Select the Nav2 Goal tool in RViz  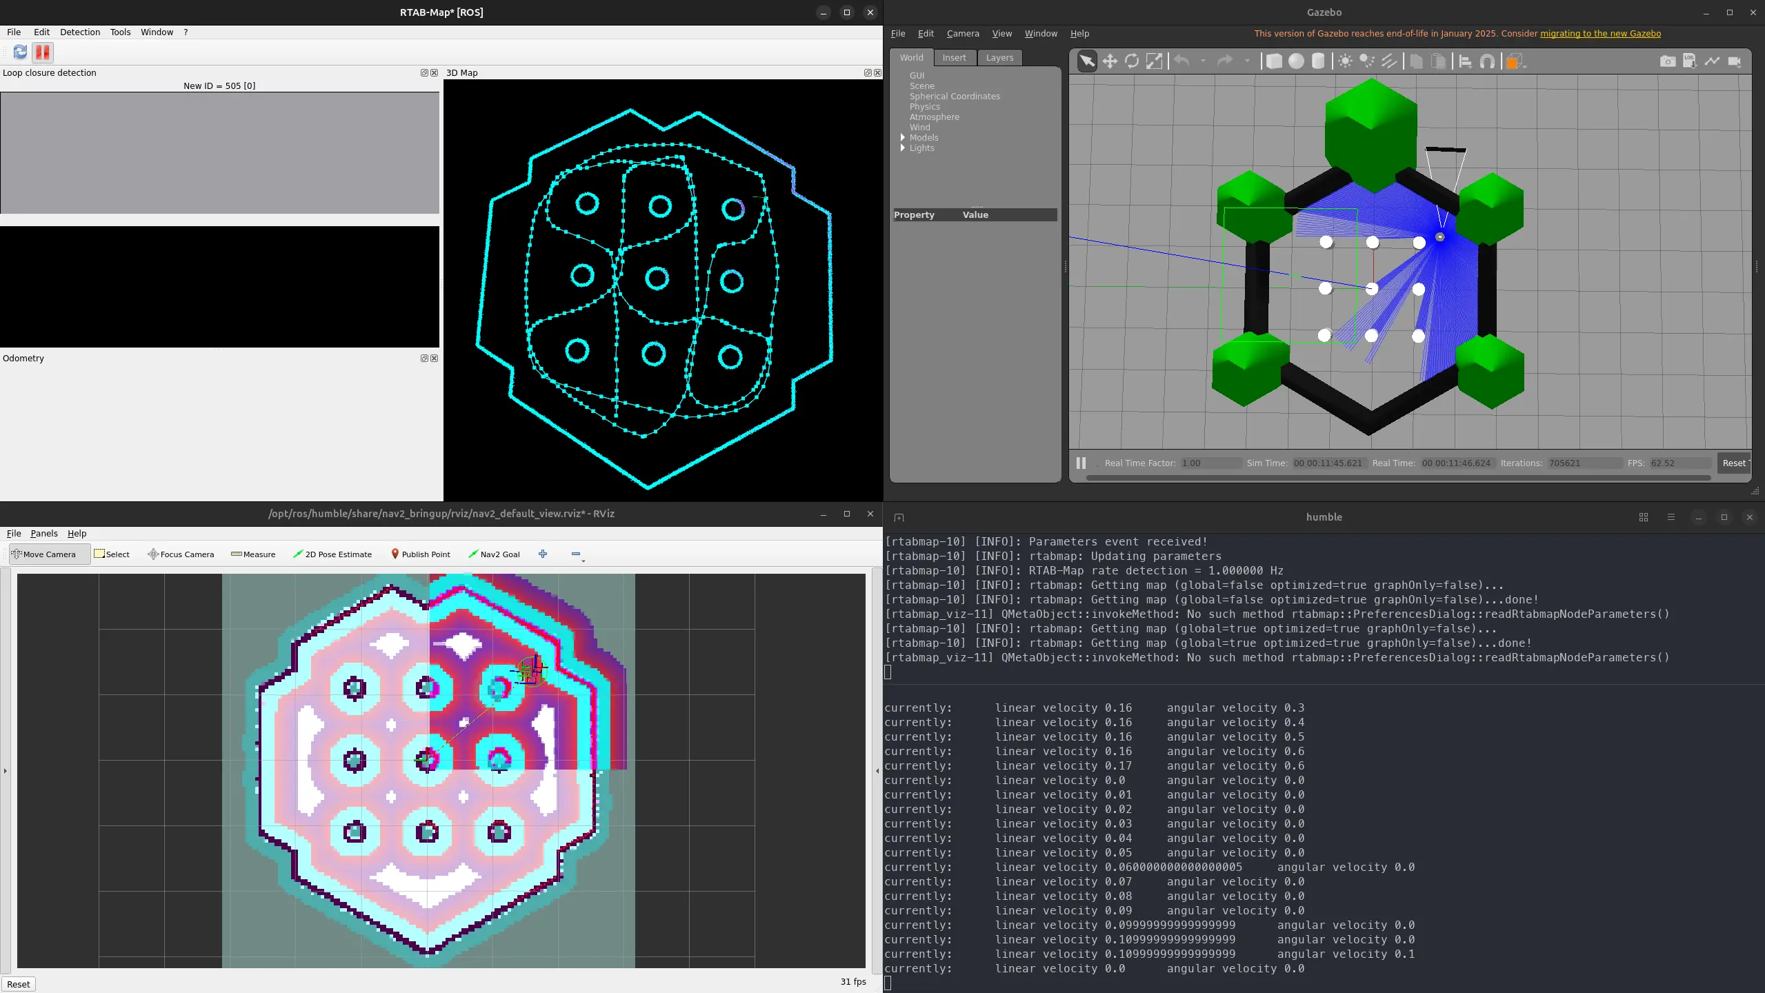click(494, 554)
